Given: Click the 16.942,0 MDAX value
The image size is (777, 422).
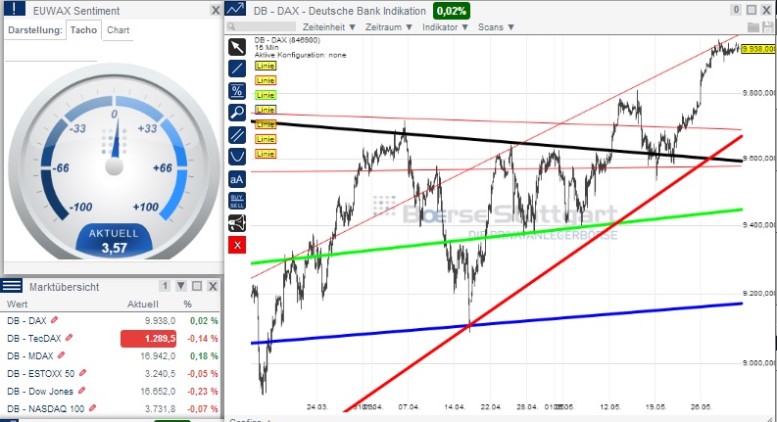Looking at the screenshot, I should pos(158,356).
